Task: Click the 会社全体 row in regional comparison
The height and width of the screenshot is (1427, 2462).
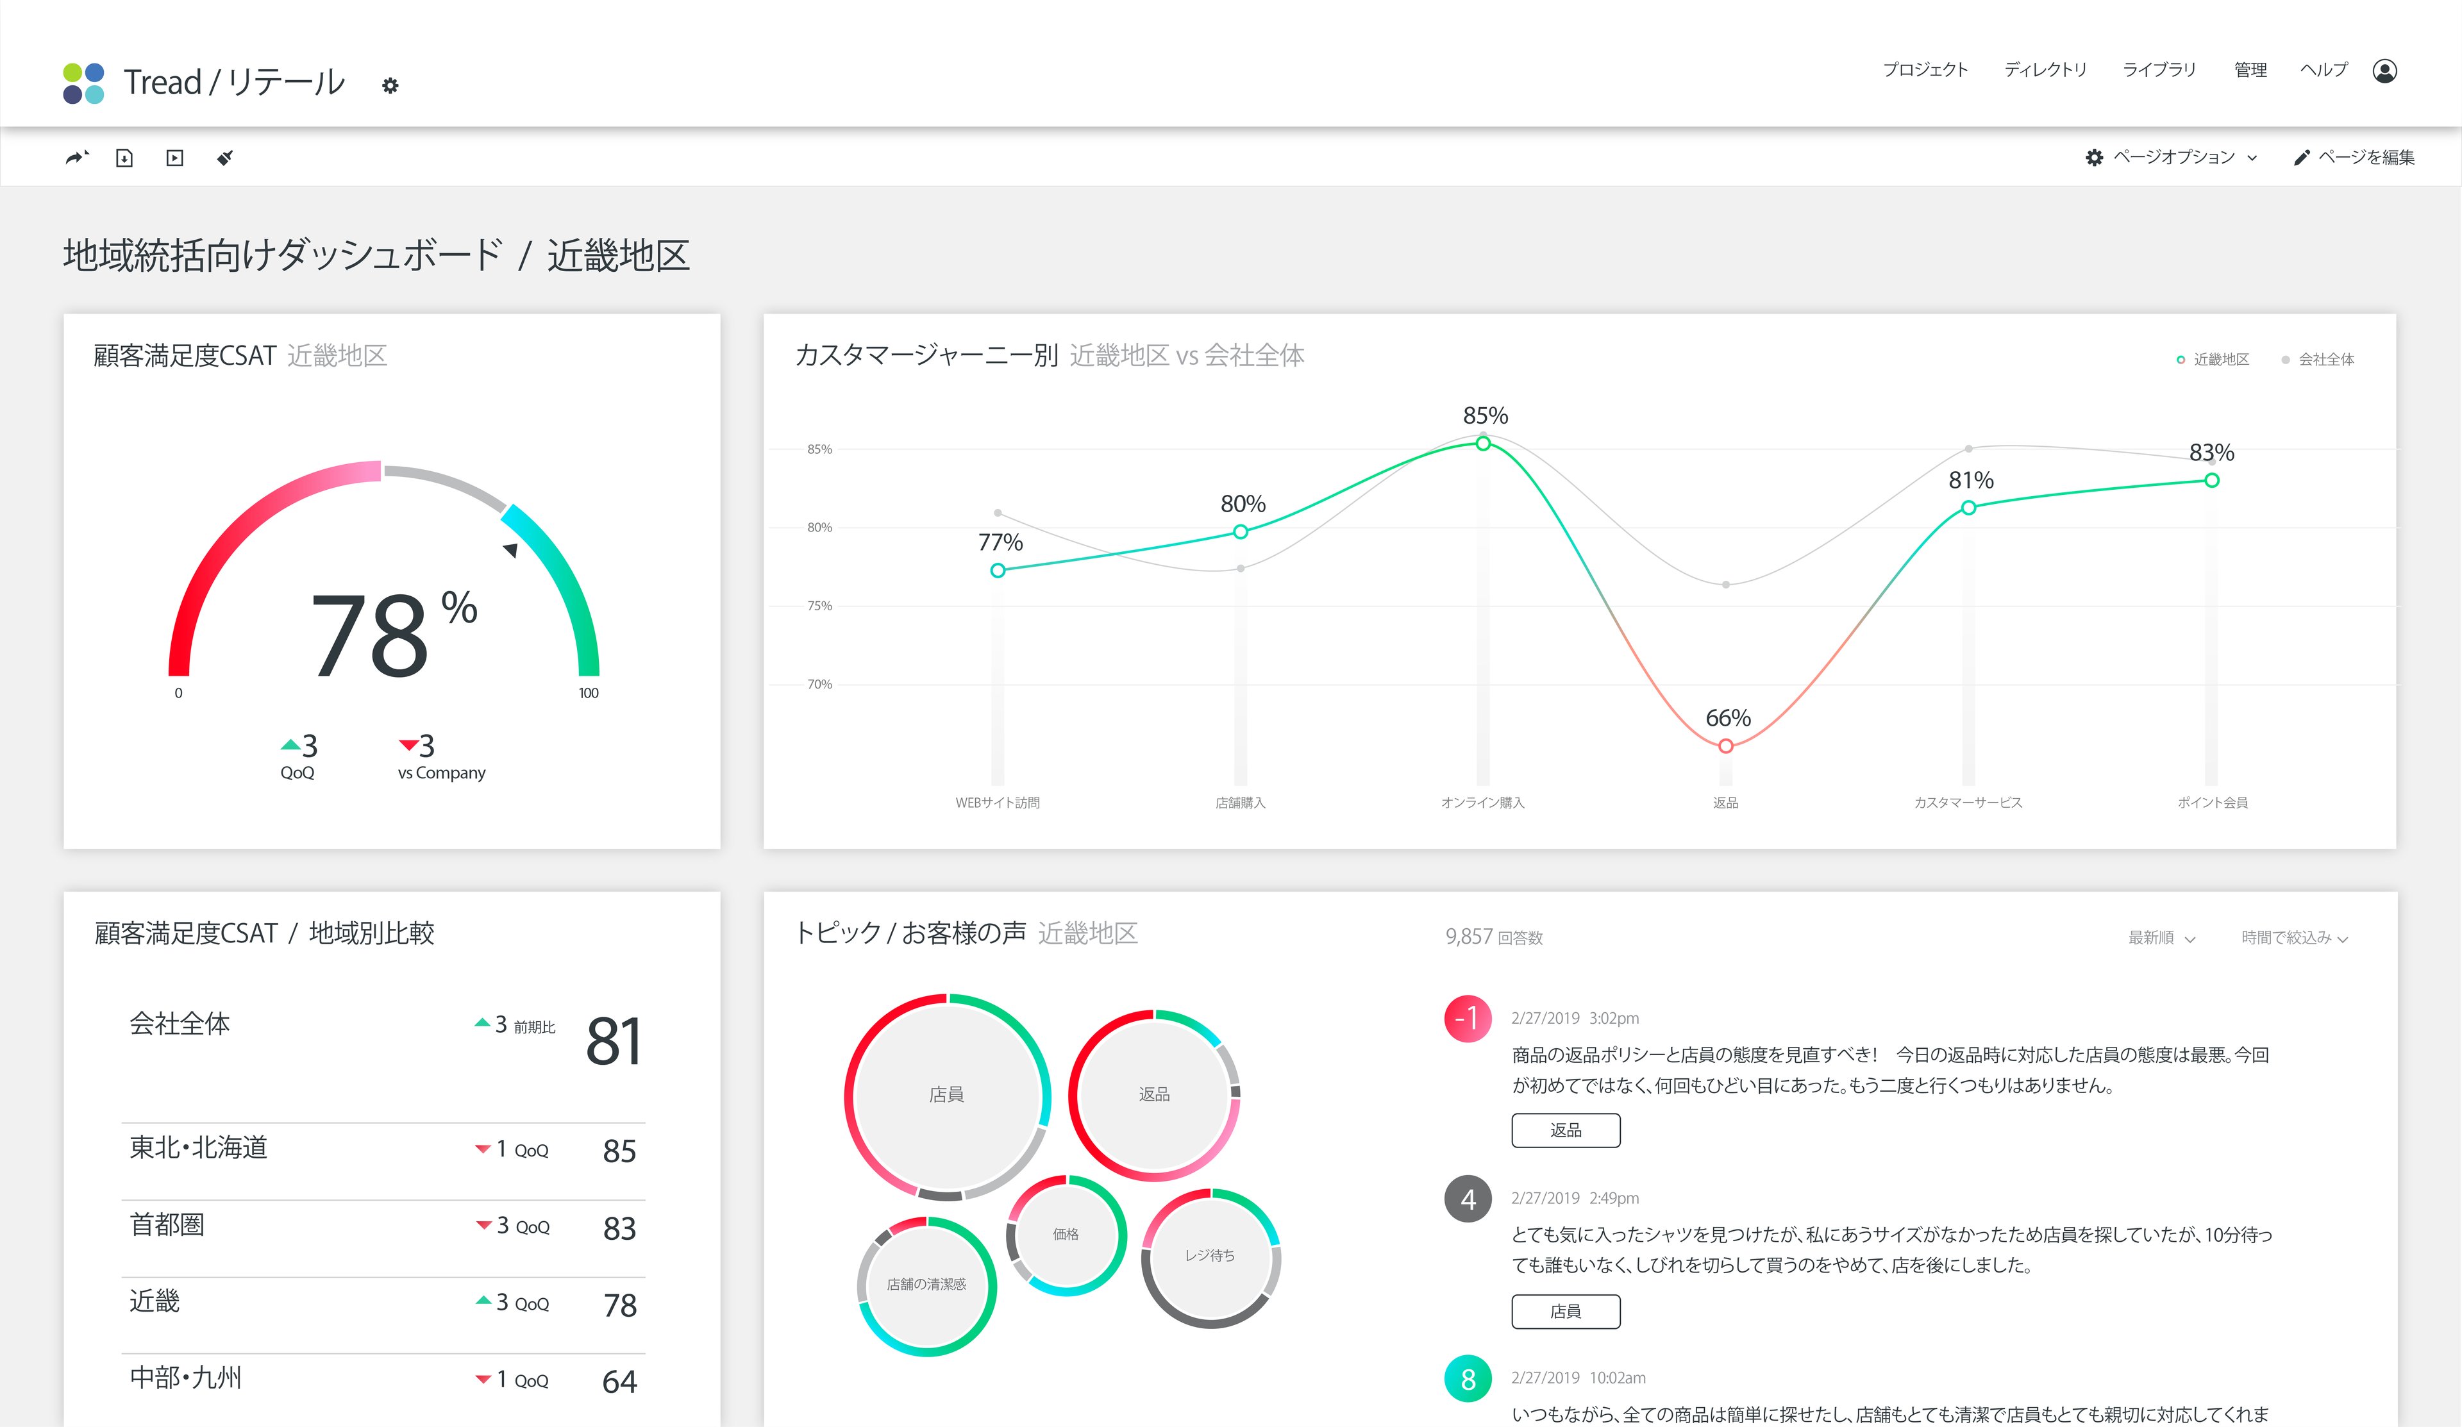Action: [x=383, y=1041]
